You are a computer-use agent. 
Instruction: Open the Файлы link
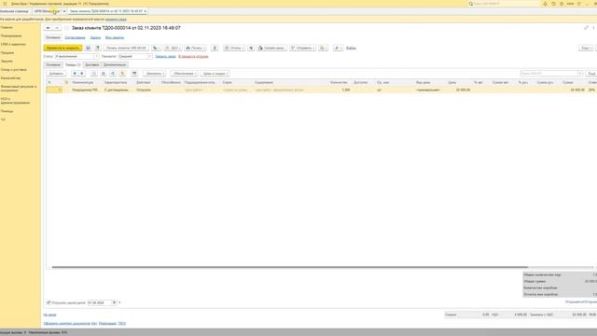351,48
